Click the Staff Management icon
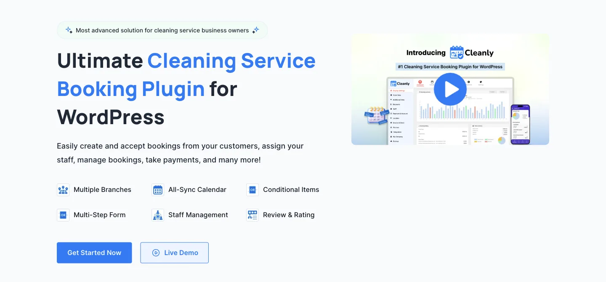Screen dimensions: 606x282 [x=158, y=215]
